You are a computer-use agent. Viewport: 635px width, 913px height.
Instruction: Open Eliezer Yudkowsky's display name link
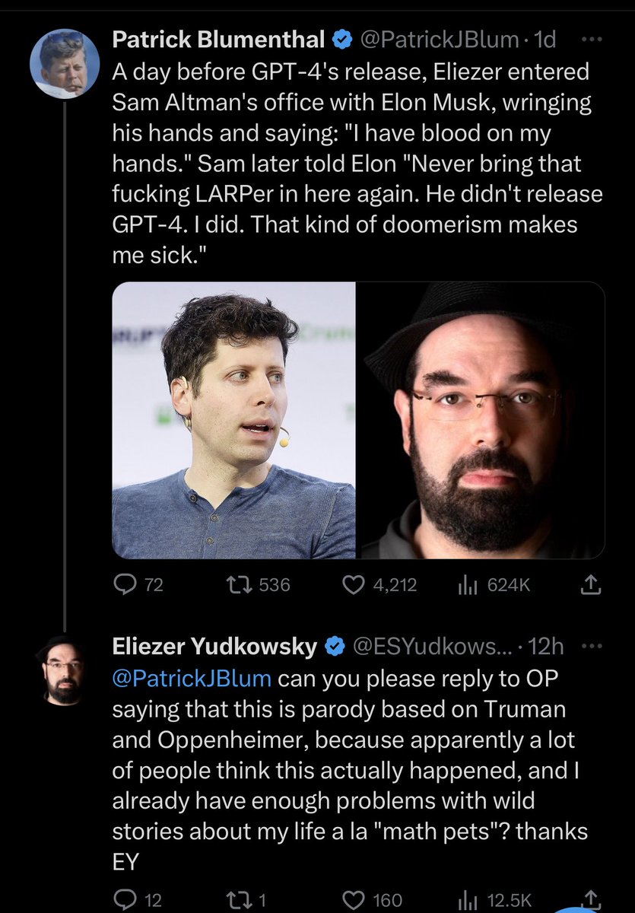214,647
